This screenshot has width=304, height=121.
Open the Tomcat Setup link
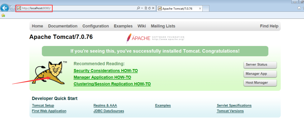click(x=43, y=105)
